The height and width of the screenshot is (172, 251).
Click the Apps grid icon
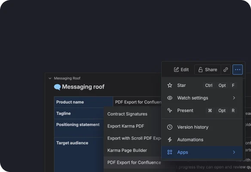point(170,152)
